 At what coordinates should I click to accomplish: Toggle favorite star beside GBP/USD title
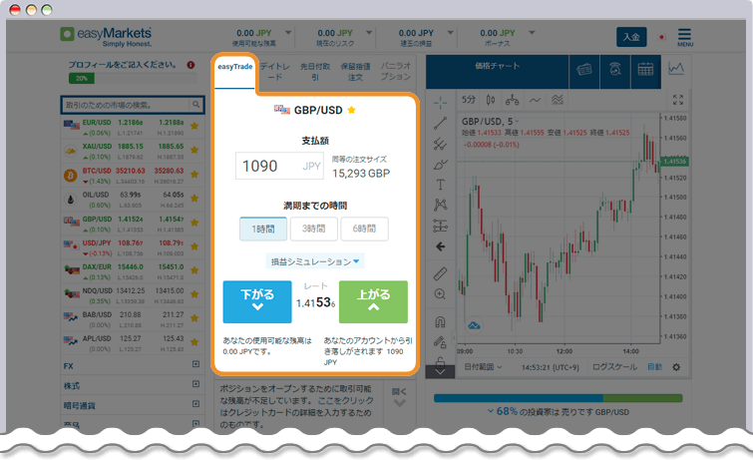(351, 110)
